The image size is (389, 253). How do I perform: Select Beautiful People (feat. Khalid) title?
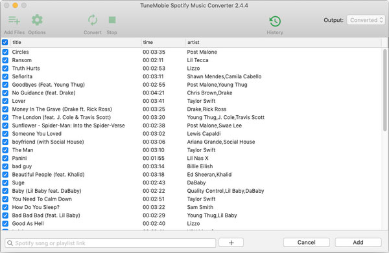(x=49, y=175)
